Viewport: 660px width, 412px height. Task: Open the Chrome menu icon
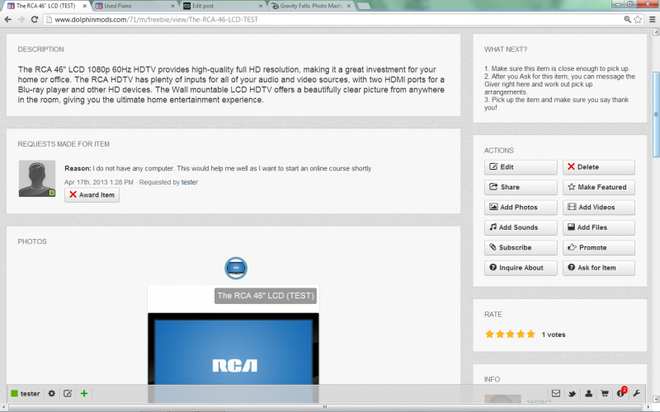(652, 19)
